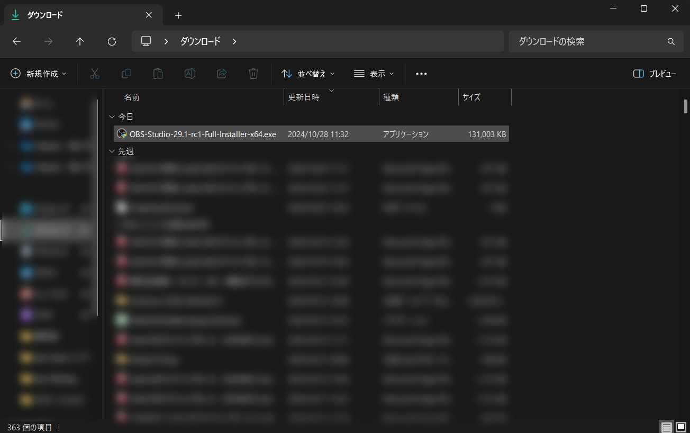Click the 363 個の項目 status text
Image resolution: width=690 pixels, height=433 pixels.
(30, 427)
